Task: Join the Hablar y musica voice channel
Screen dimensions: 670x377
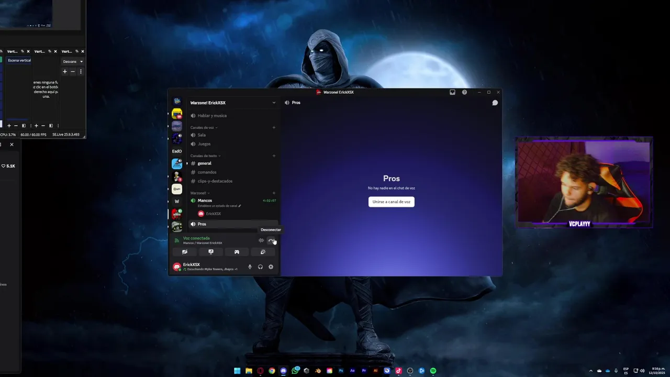Action: (232, 116)
